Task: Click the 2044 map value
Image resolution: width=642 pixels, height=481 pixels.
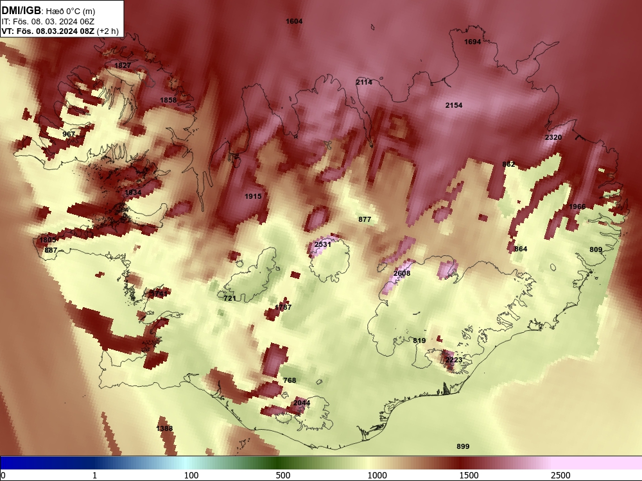Action: click(302, 403)
